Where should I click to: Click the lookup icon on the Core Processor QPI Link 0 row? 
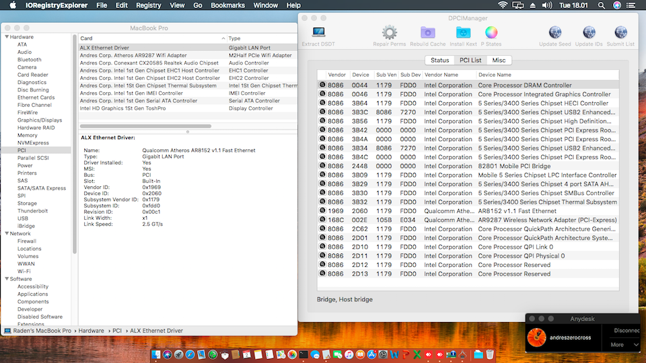(322, 247)
